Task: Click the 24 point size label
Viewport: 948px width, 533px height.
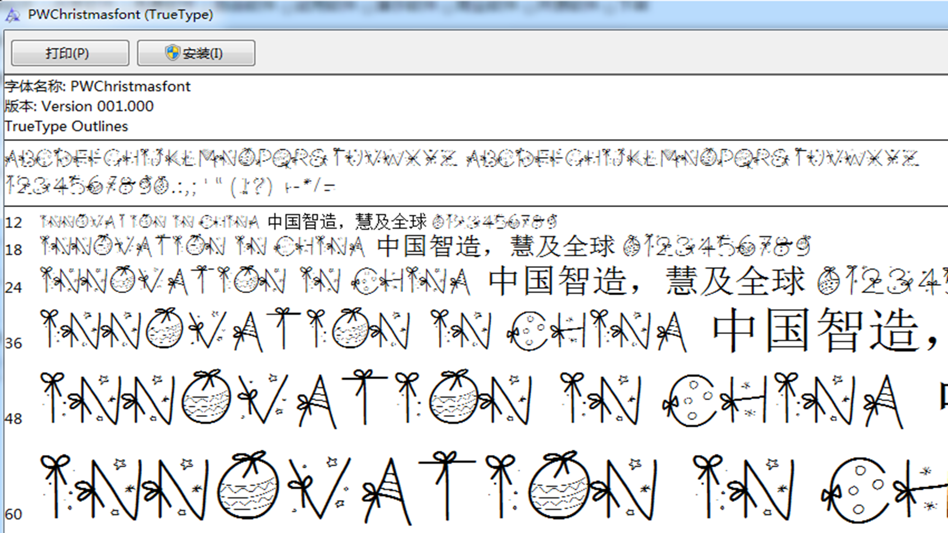Action: click(14, 288)
